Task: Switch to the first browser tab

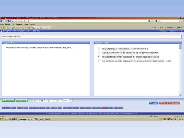Action: (x=21, y=28)
